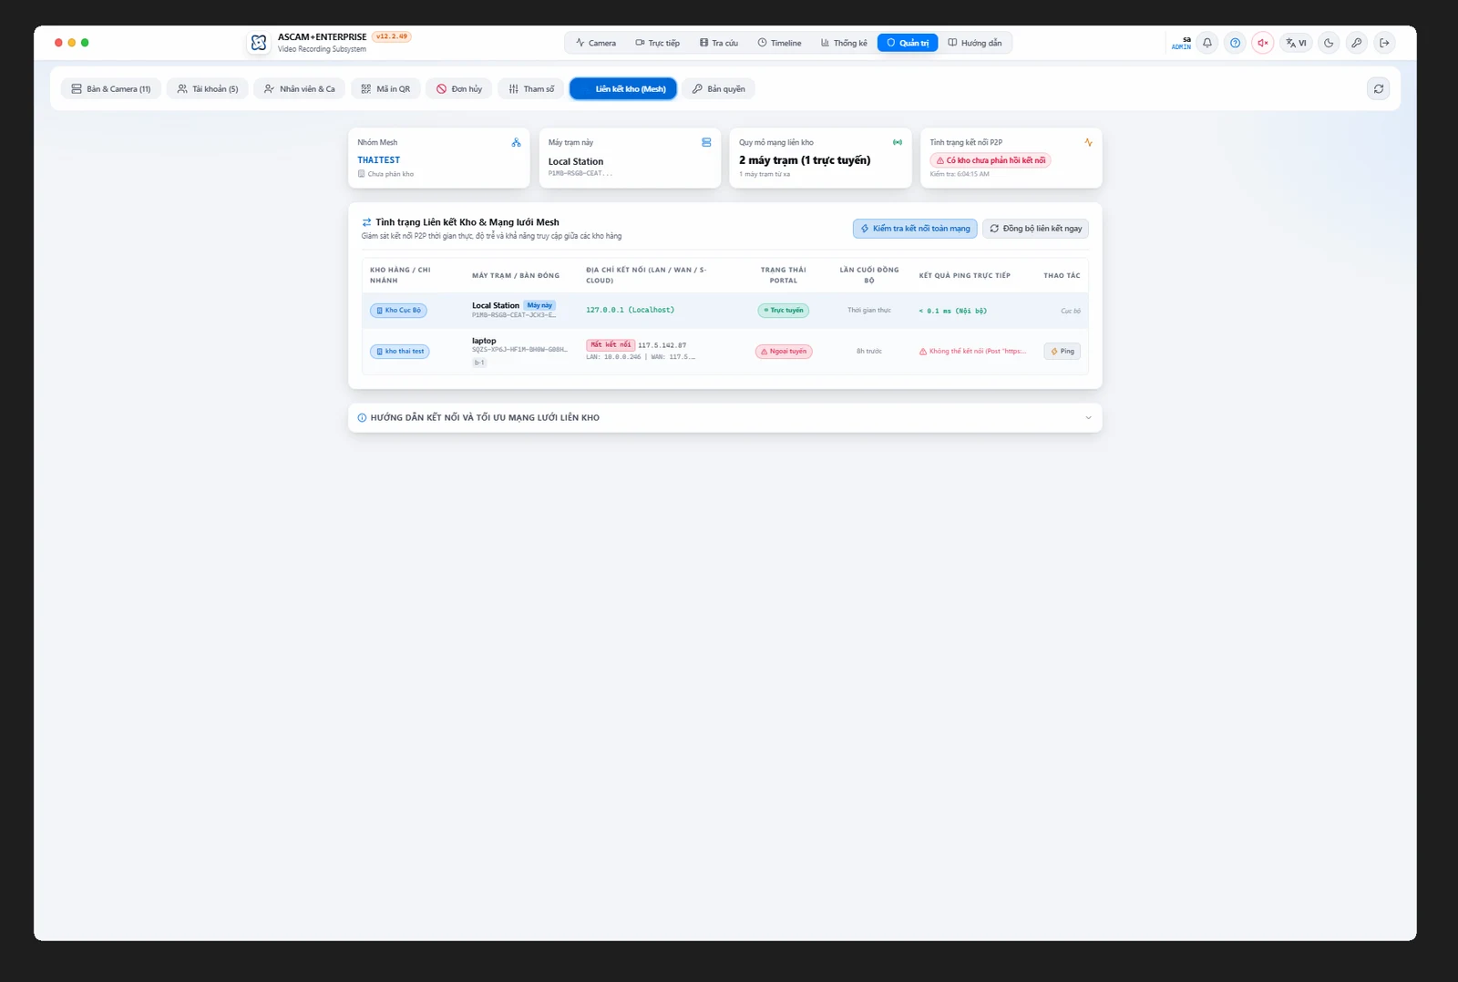Click Ping button in laptop row
1458x982 pixels.
(x=1063, y=352)
